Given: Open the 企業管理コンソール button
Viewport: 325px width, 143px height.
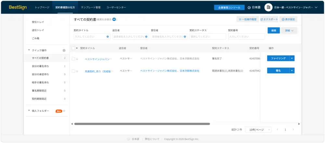Looking at the screenshot, I should click(229, 7).
